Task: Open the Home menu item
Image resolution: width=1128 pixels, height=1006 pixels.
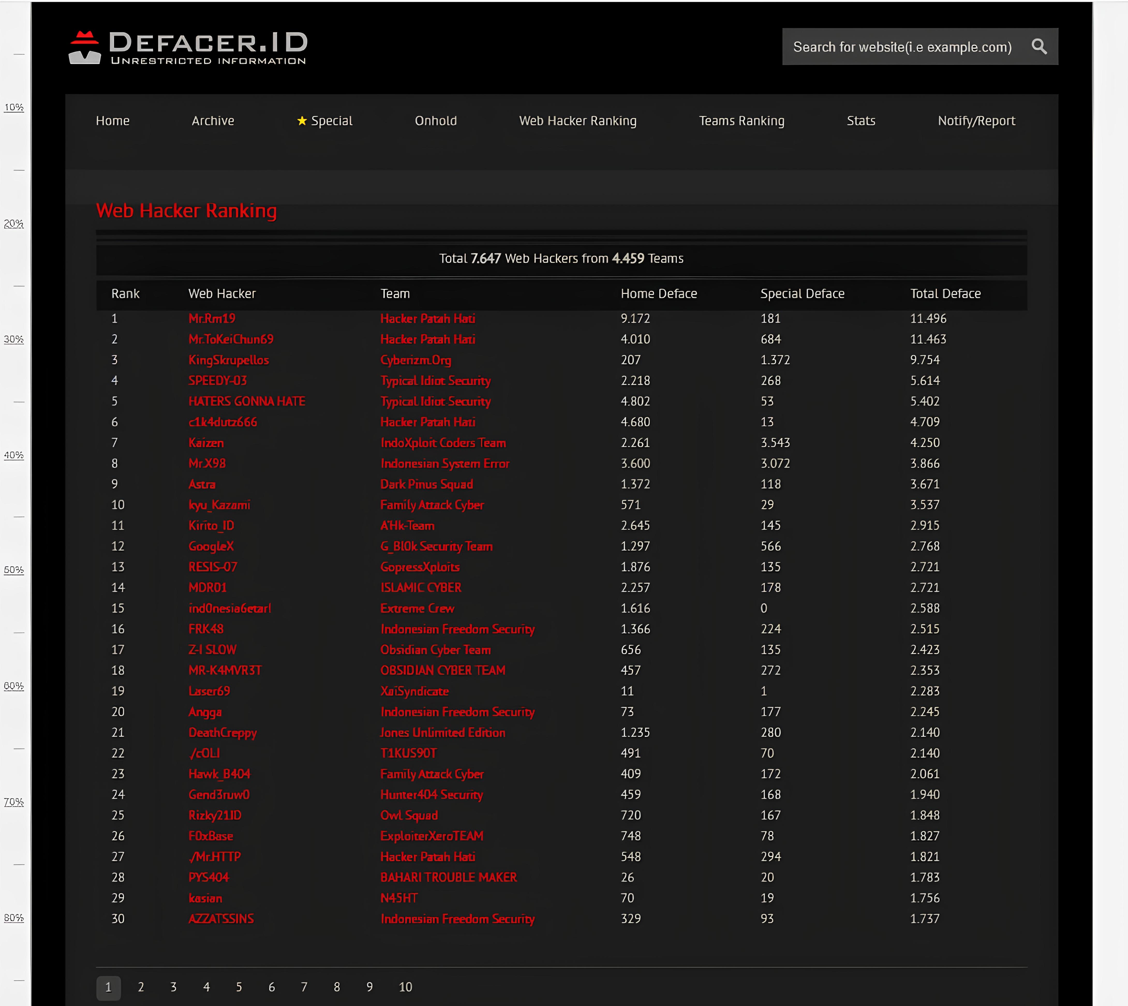Action: 113,121
